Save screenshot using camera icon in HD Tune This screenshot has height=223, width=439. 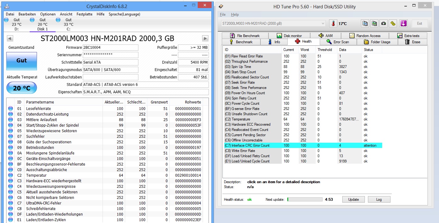[x=383, y=23]
